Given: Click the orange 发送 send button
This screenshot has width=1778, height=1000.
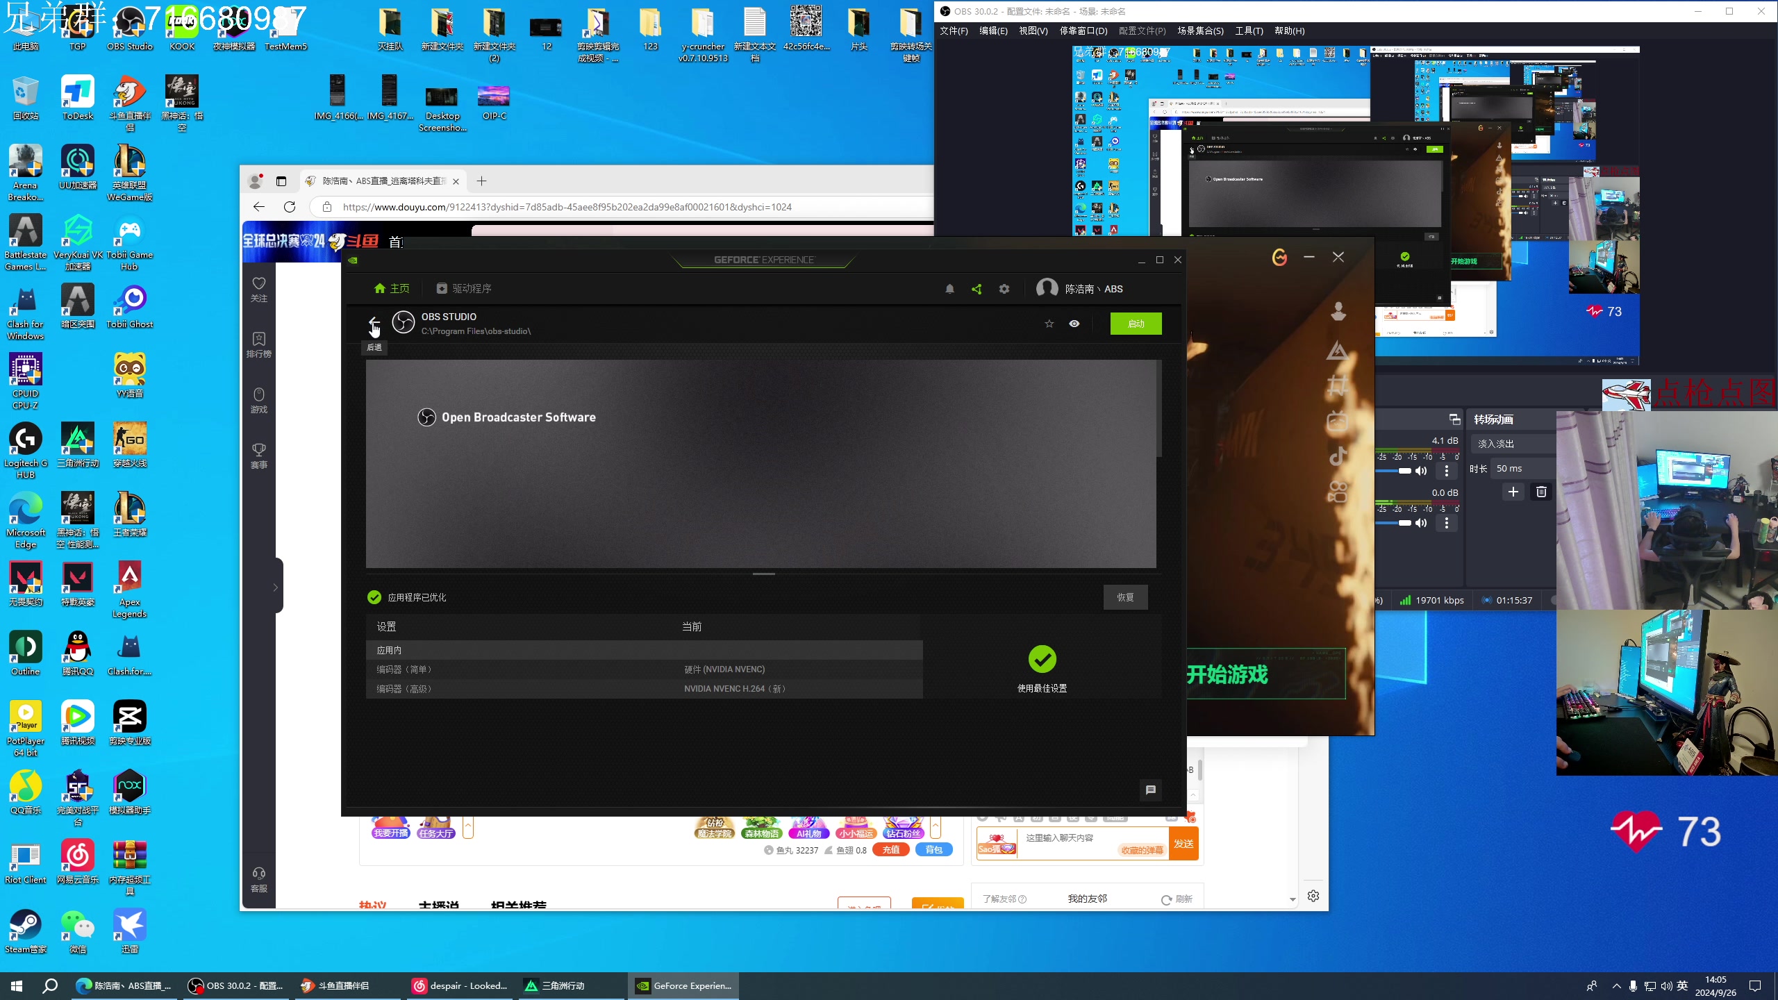Looking at the screenshot, I should click(1184, 844).
